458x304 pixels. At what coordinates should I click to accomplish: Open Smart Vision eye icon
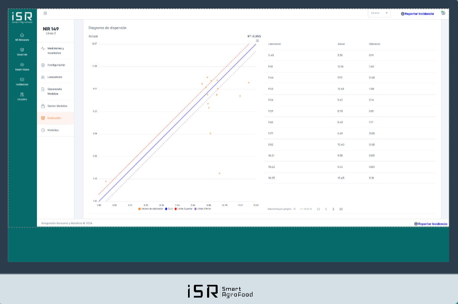(x=22, y=65)
